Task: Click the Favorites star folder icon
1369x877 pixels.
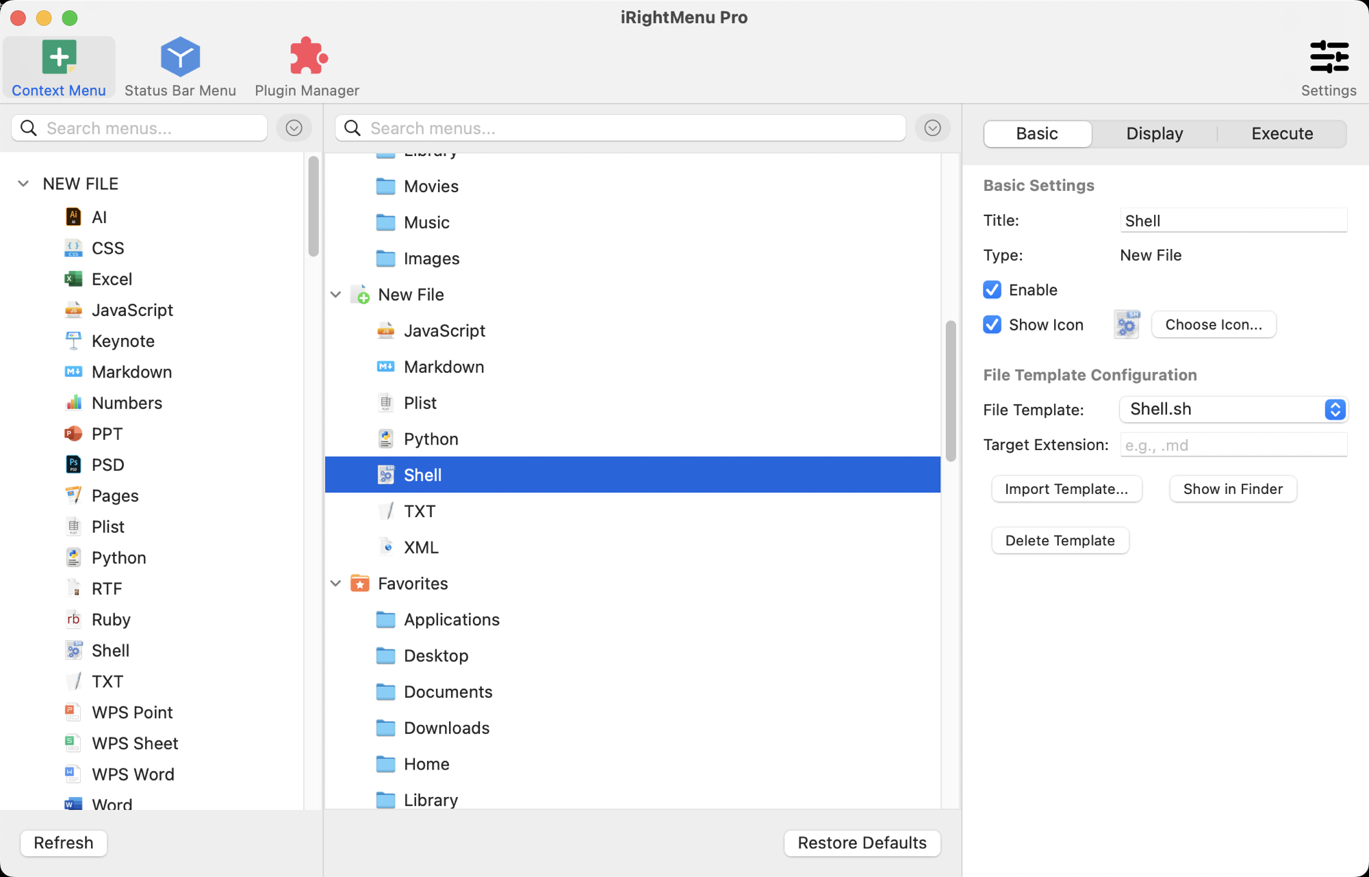Action: 360,584
